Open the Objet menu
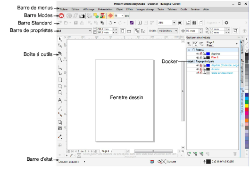The image size is (250, 173). (119, 9)
